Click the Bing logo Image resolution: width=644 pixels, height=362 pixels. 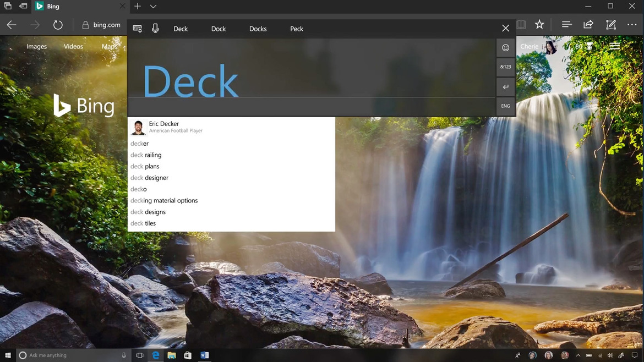pos(84,106)
